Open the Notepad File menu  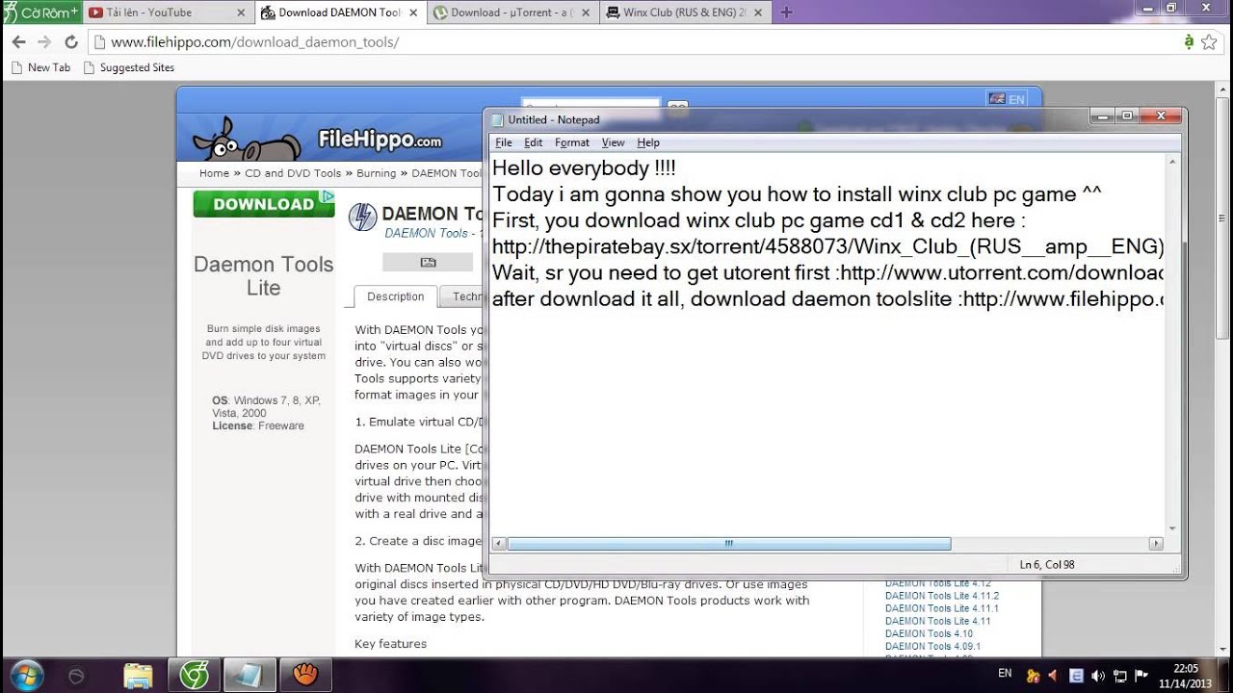tap(504, 142)
